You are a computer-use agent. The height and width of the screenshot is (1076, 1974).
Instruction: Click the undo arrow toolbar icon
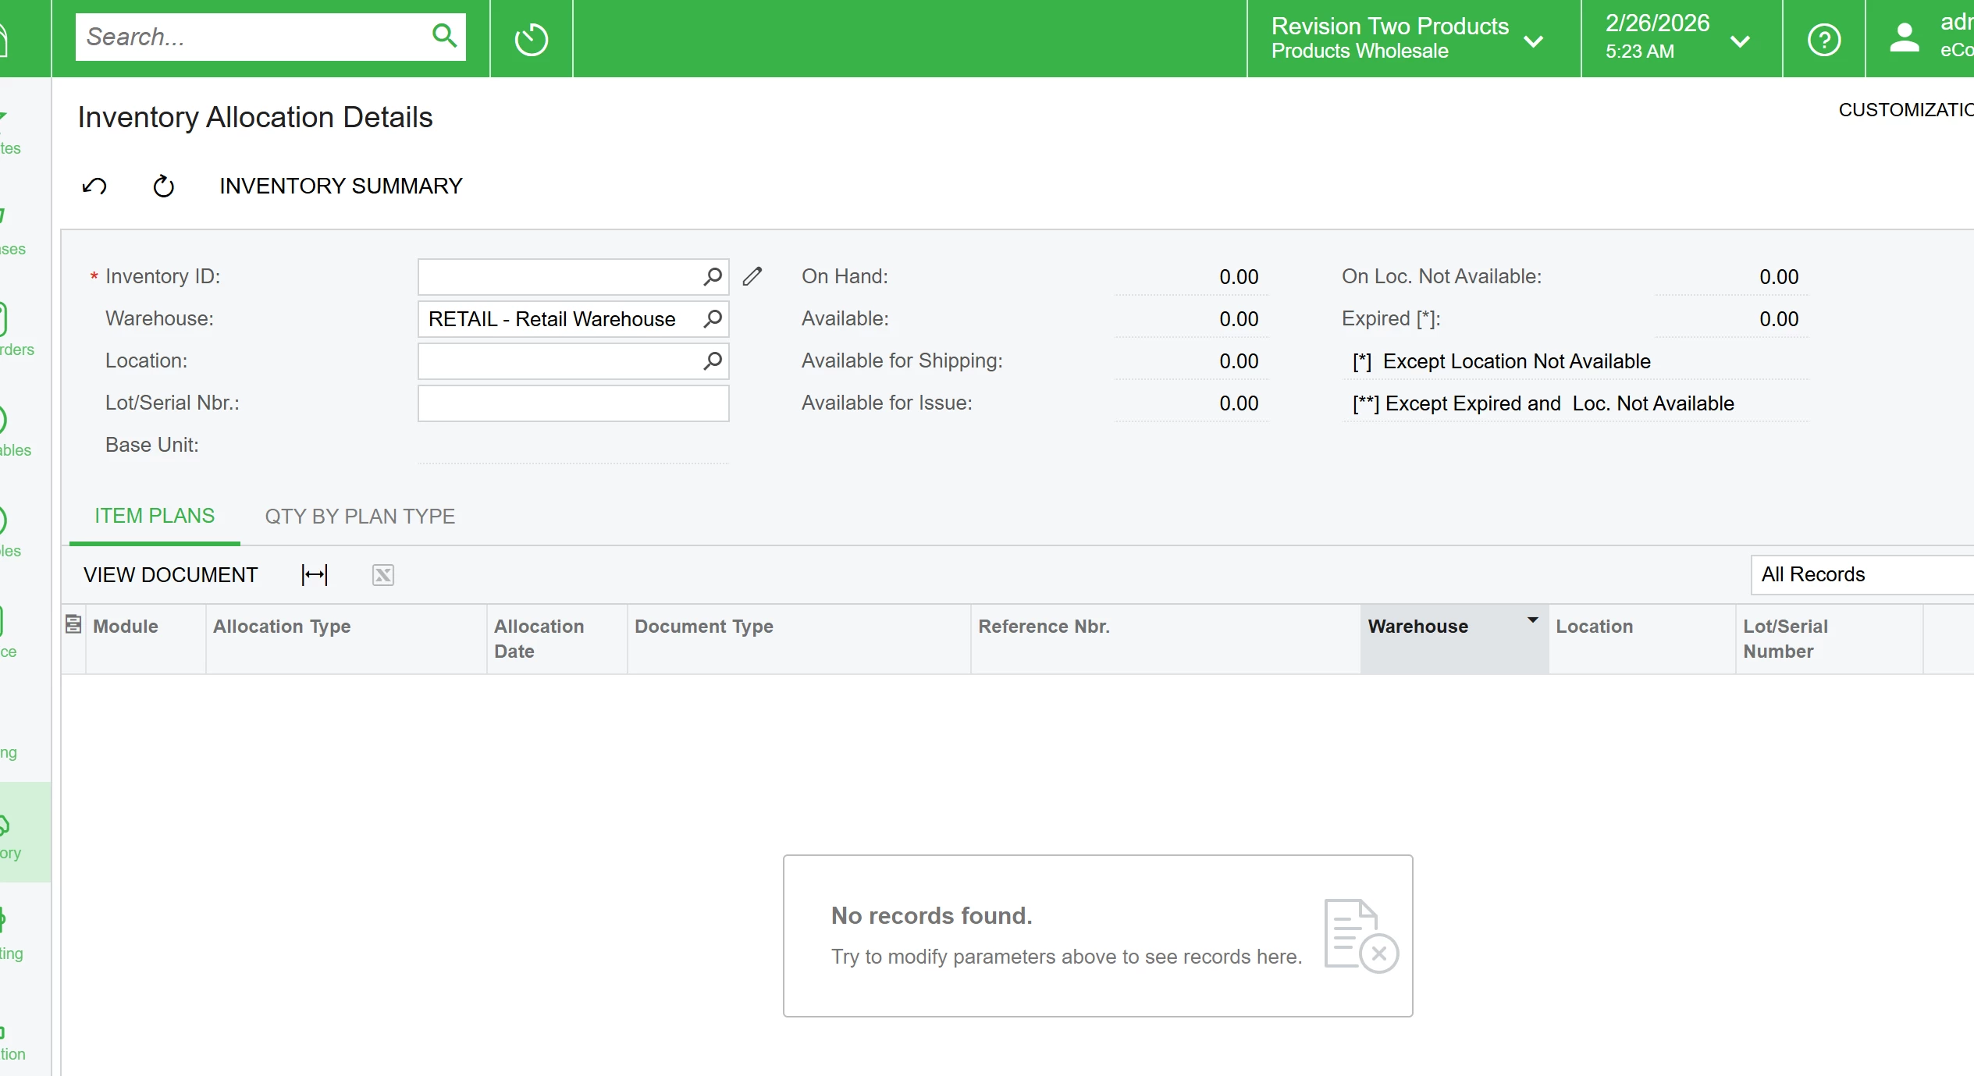coord(94,186)
